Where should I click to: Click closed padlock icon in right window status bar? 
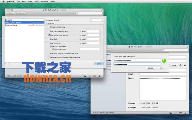(185, 113)
